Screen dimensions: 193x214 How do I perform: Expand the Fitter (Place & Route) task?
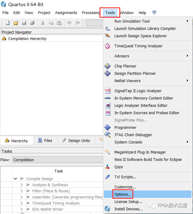22,191
